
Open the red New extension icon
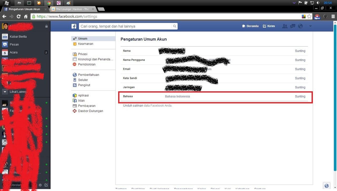click(317, 17)
